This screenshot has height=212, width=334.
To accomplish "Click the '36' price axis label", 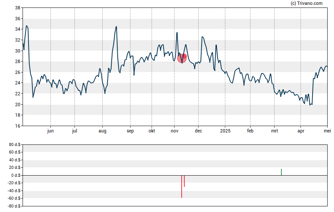I will point(18,19).
